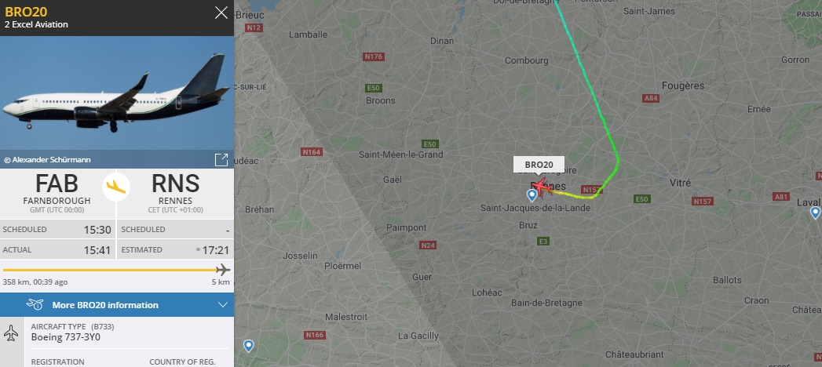Viewport: 822px width, 367px height.
Task: Select the airport pin near Saint-Jacques-de-la-Lande
Action: tap(532, 195)
